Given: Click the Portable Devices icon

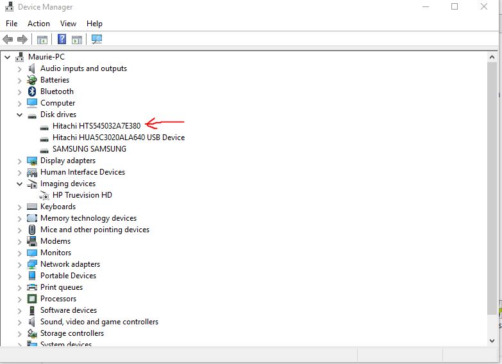Looking at the screenshot, I should click(x=31, y=276).
